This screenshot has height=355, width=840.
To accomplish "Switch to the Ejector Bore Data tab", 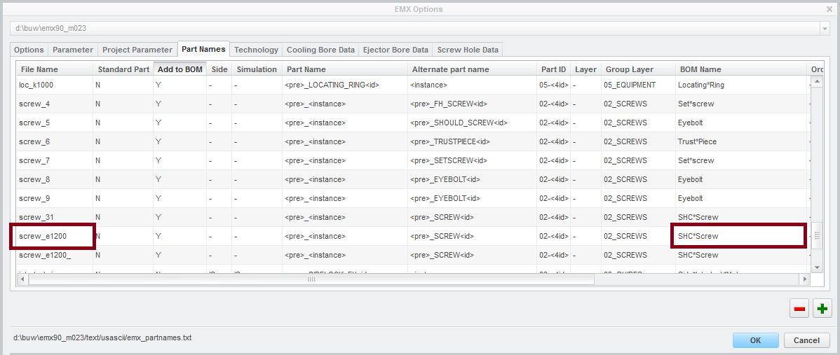I will [395, 50].
